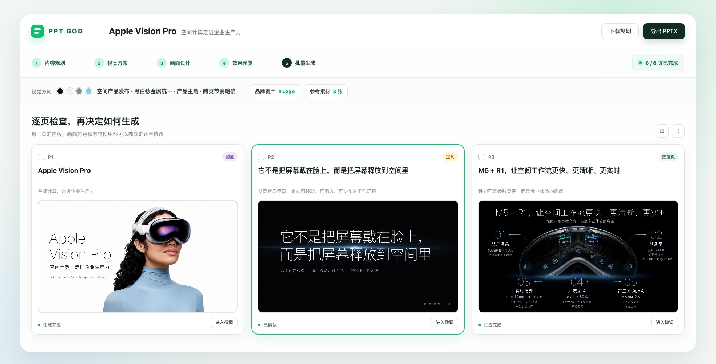Click visual direction text 空间产品发布 · 黑白钛金属统一

166,91
